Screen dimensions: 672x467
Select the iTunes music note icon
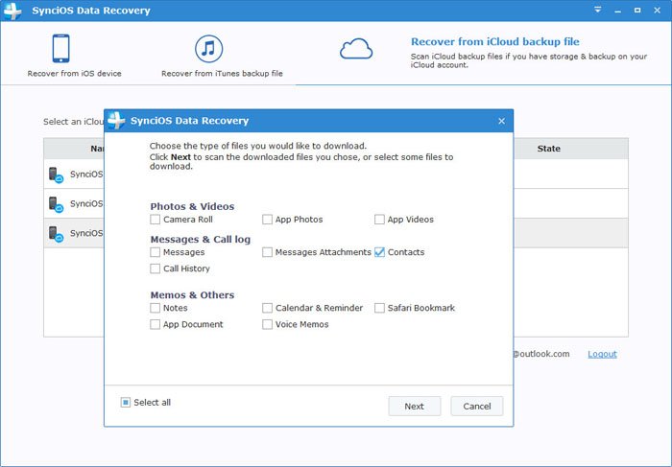pos(208,49)
